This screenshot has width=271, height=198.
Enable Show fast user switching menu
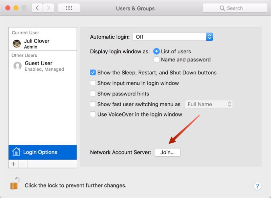tap(93, 104)
